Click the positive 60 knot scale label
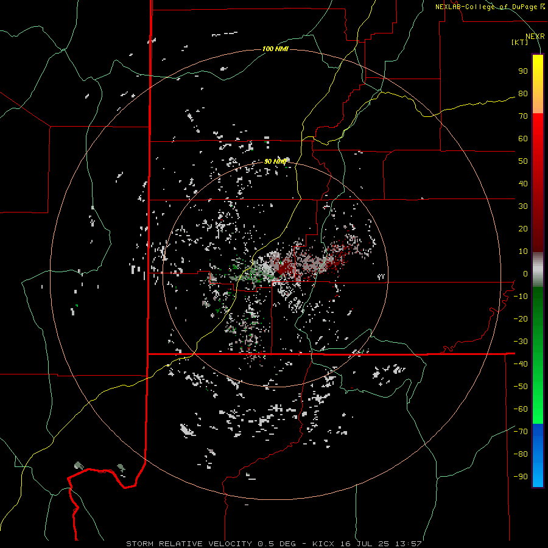Image resolution: width=548 pixels, height=548 pixels. [x=523, y=139]
